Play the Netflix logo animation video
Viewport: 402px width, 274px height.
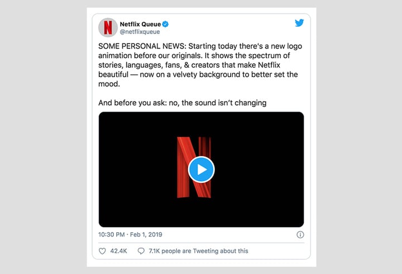point(201,170)
